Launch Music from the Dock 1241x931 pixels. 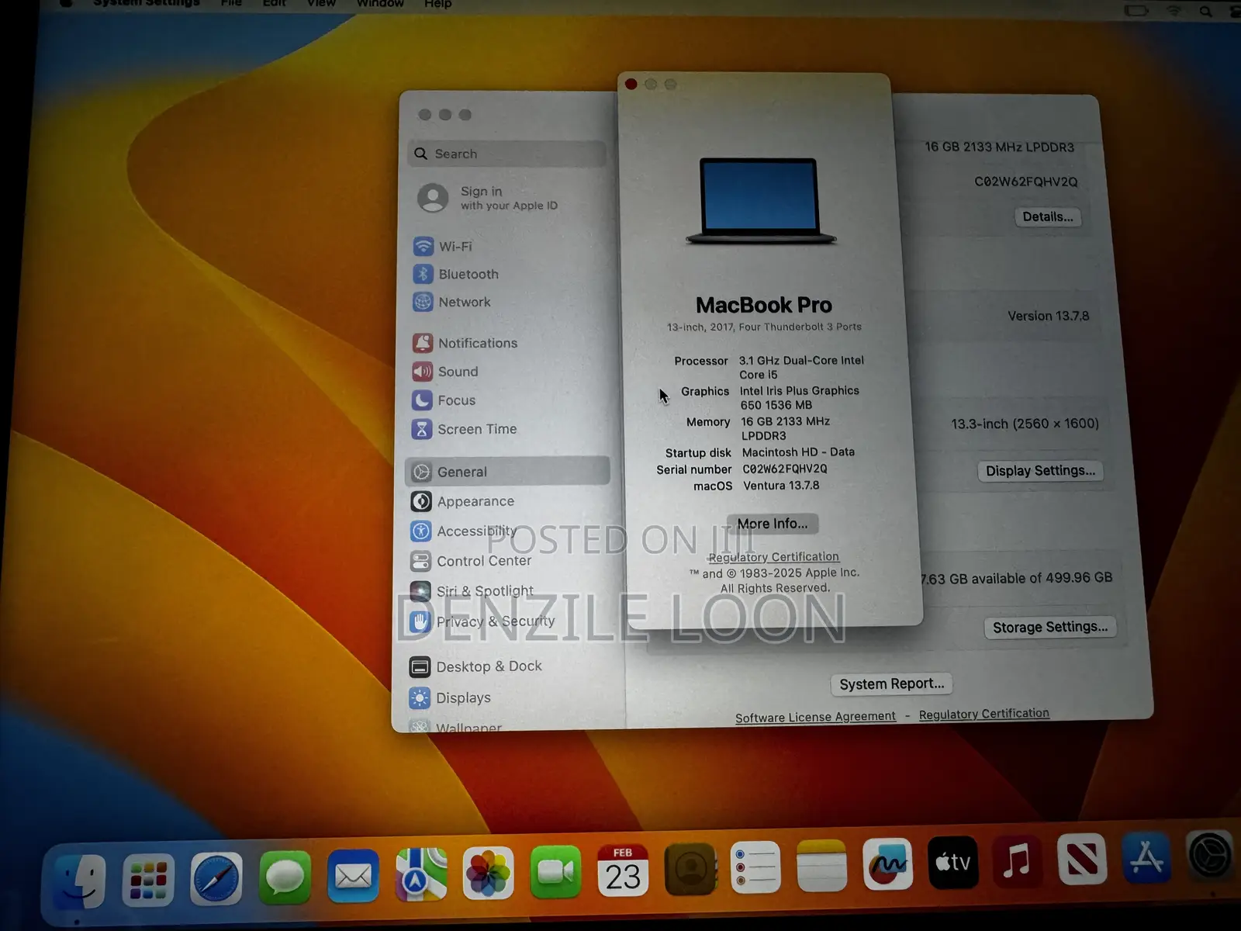(x=1017, y=860)
